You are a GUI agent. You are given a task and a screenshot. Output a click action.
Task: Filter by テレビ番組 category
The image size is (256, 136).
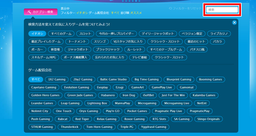[x=139, y=57]
